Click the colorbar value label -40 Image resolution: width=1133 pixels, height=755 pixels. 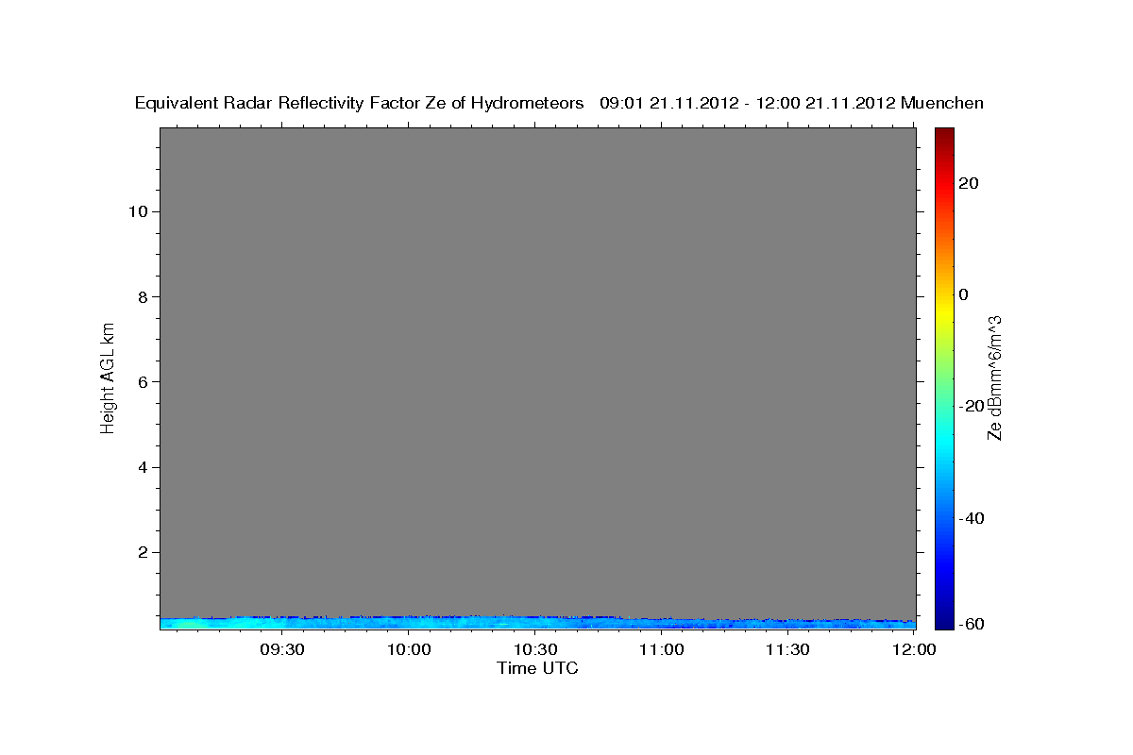(x=972, y=518)
